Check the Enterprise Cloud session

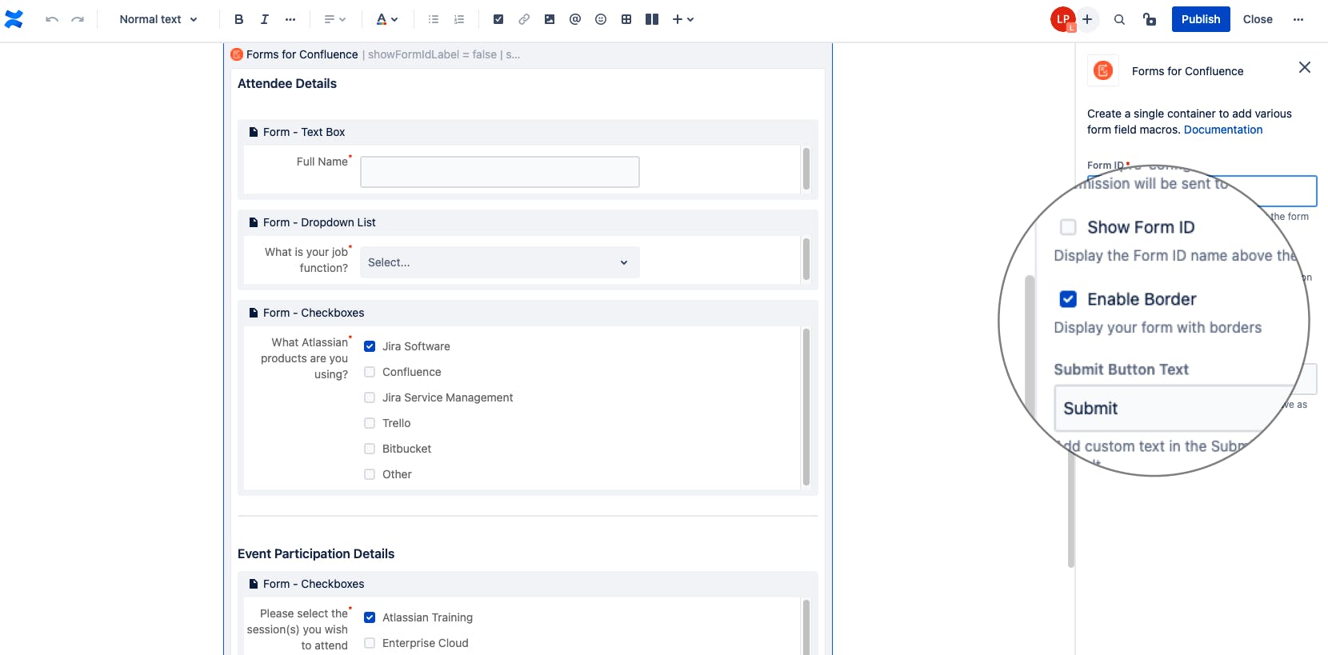pos(370,643)
